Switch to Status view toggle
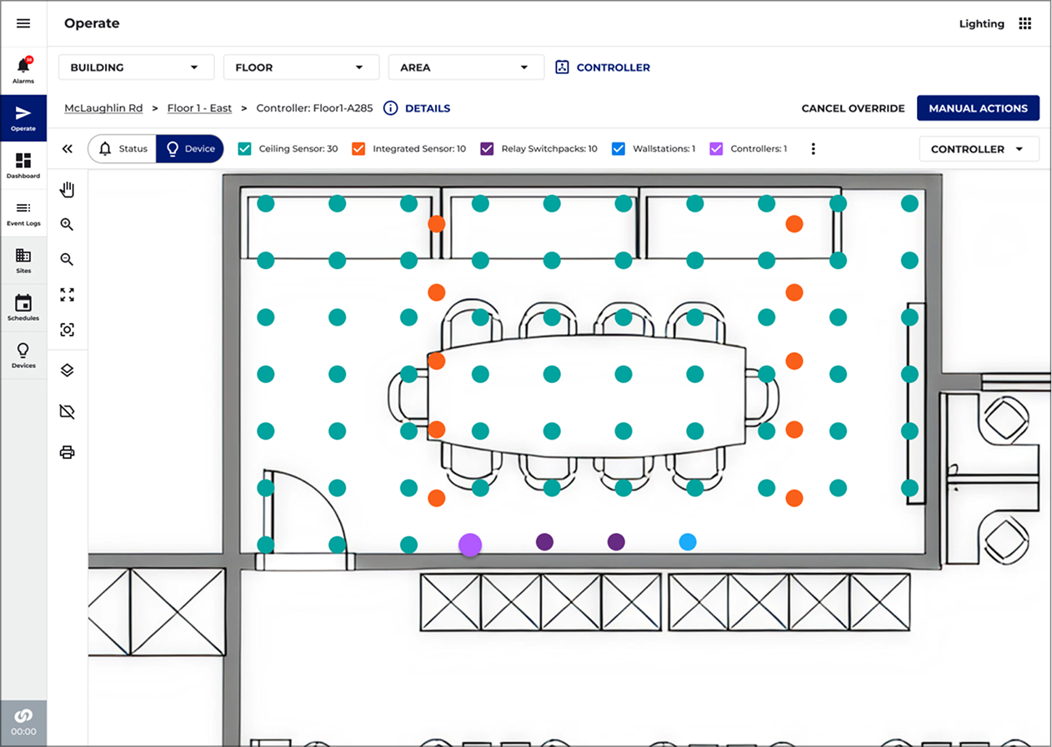 123,149
